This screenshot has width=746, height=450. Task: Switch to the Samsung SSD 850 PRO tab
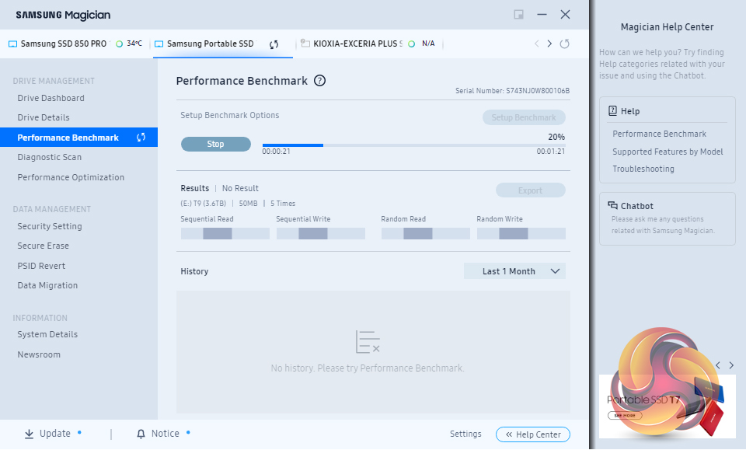pyautogui.click(x=62, y=44)
